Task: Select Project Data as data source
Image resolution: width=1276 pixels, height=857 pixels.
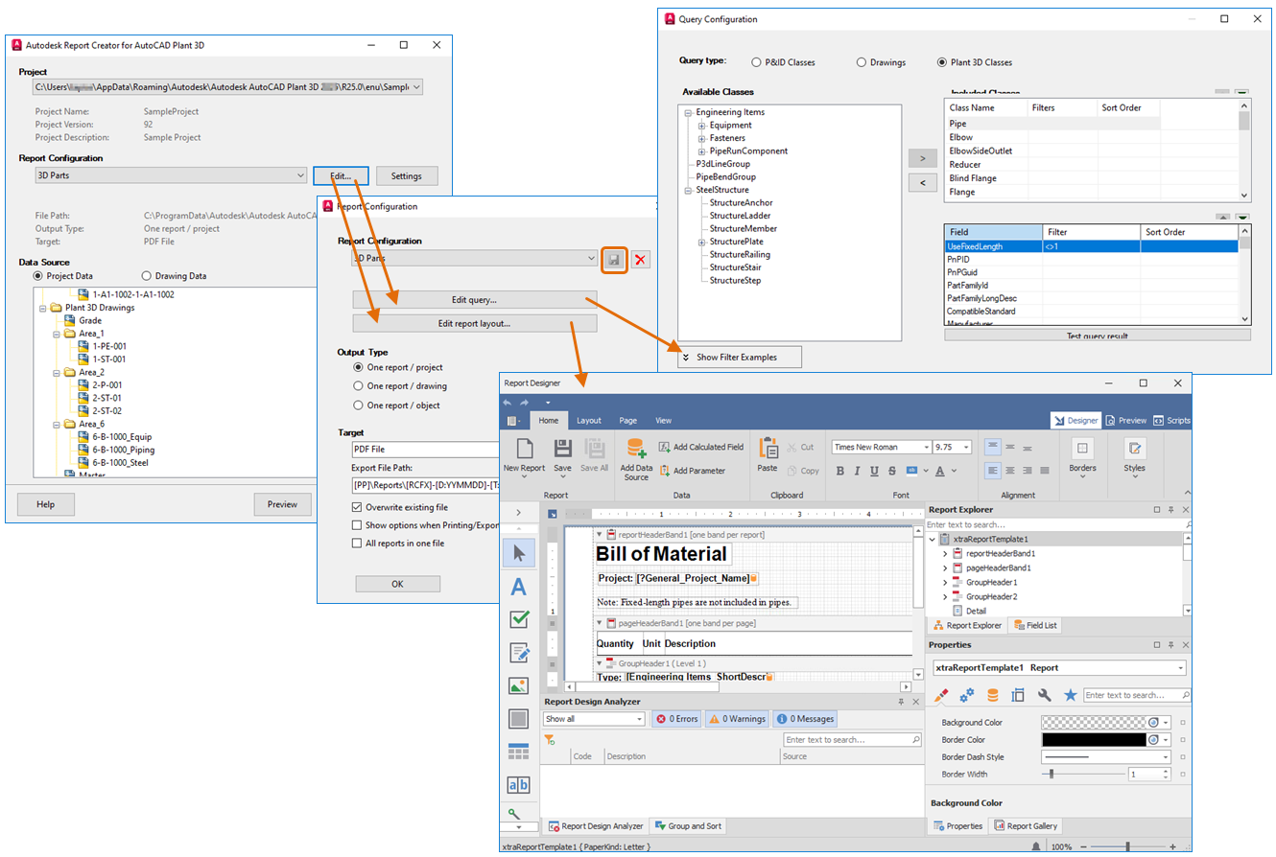Action: (39, 276)
